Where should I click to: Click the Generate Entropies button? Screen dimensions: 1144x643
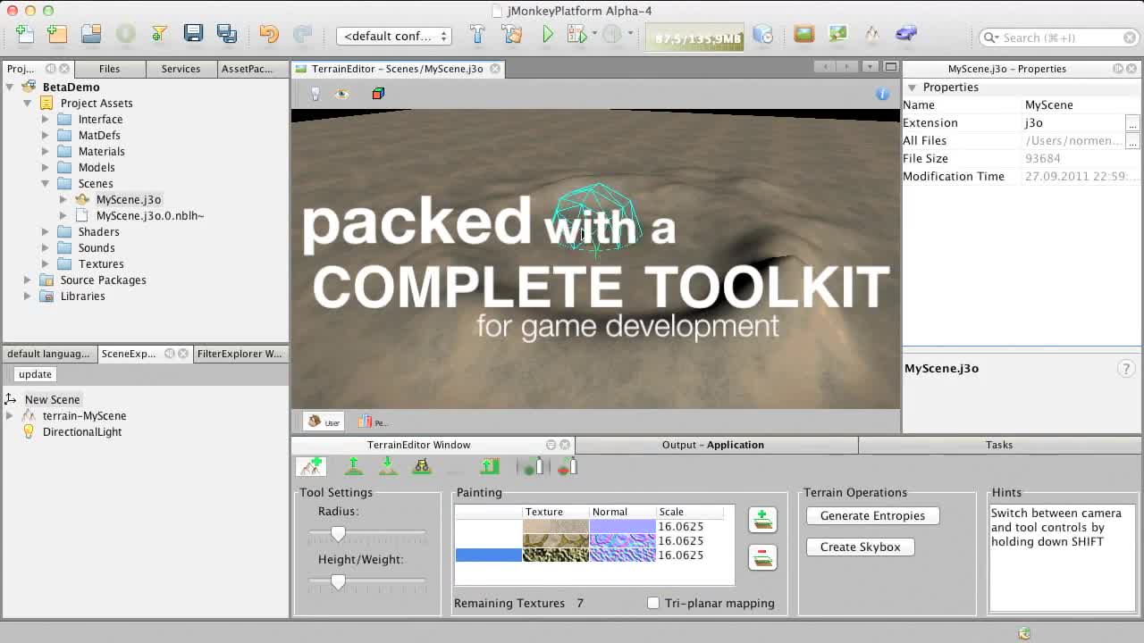[x=872, y=515]
